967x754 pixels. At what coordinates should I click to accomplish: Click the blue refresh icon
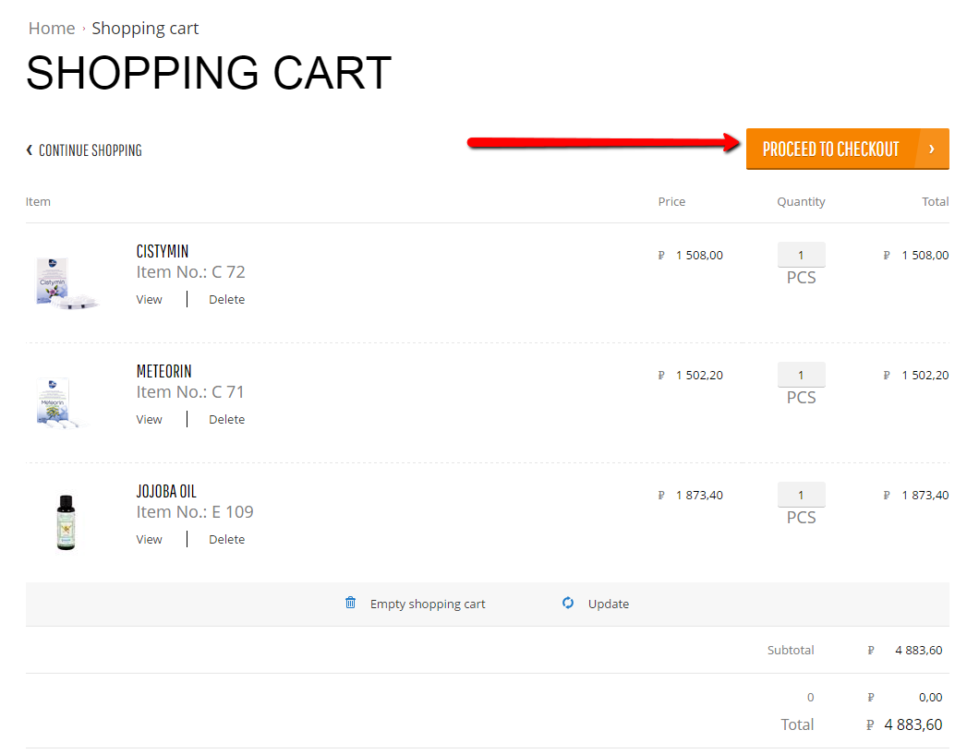coord(568,603)
